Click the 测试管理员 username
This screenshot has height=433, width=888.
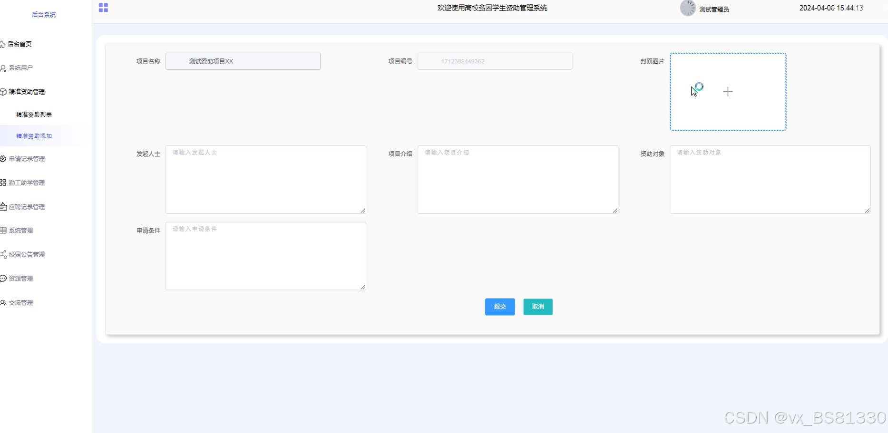click(x=714, y=9)
